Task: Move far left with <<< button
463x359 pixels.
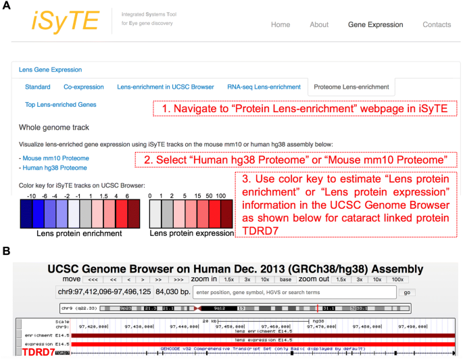Action: pyautogui.click(x=93, y=279)
